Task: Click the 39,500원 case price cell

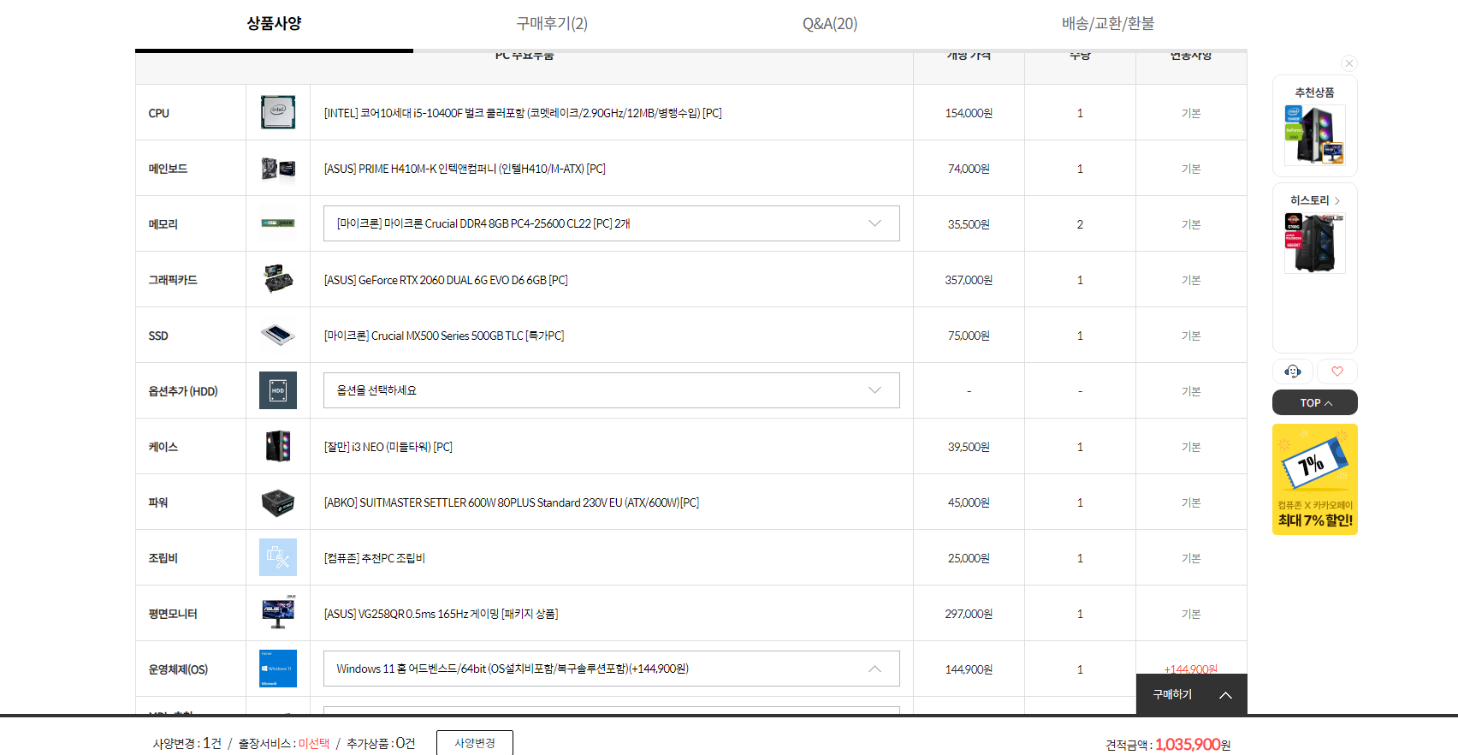Action: coord(969,447)
